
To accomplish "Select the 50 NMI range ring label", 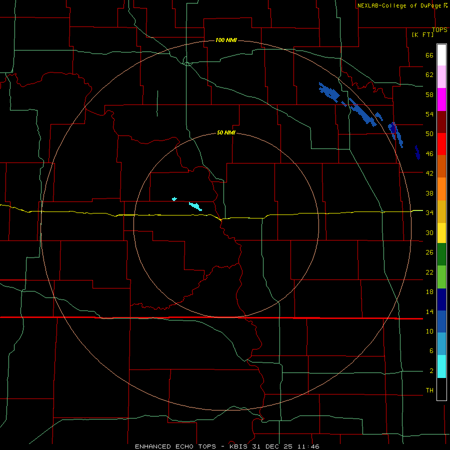I will 226,132.
